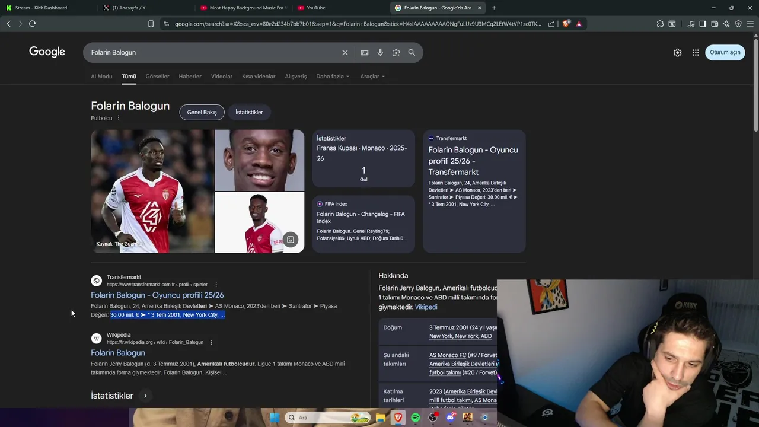Open Leo AI sparkle icon

(x=726, y=24)
